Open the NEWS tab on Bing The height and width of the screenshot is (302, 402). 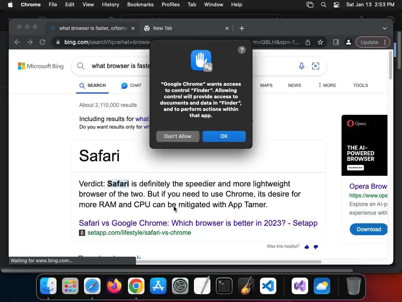point(294,85)
